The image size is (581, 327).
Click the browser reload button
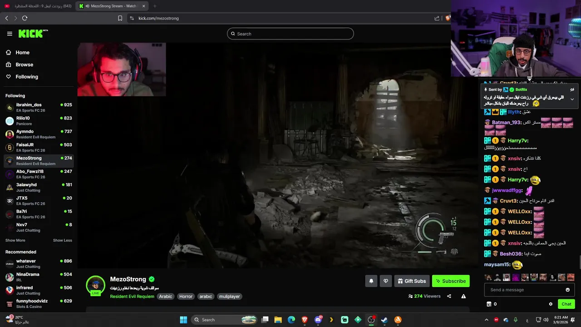pos(25,18)
